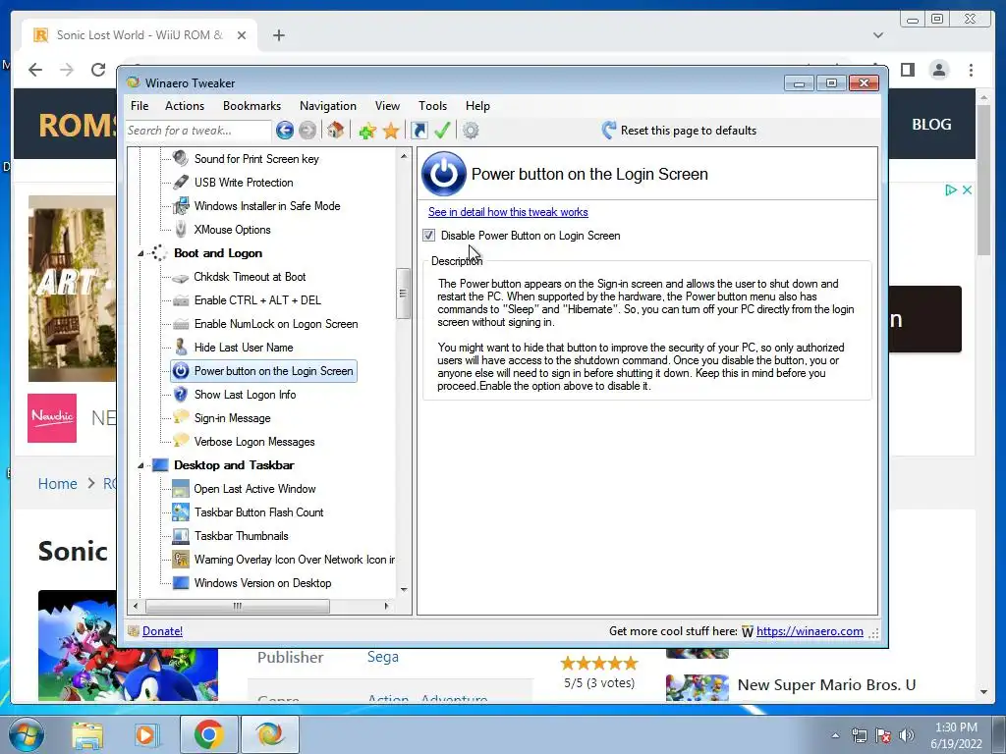Uncheck Disable Power Button on Login Screen
This screenshot has height=754, width=1006.
click(x=429, y=236)
